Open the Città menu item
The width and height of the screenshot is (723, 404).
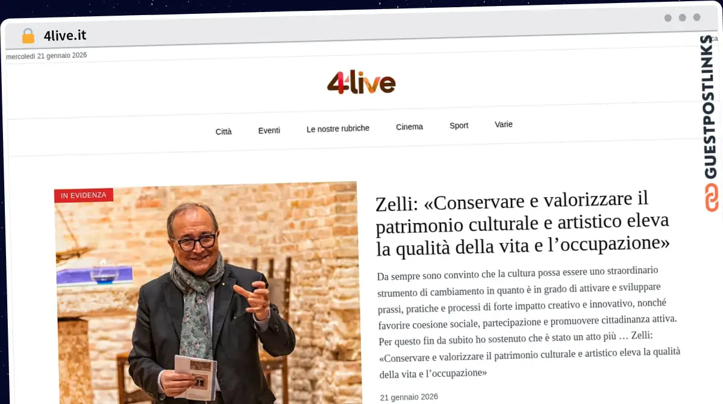tap(224, 131)
